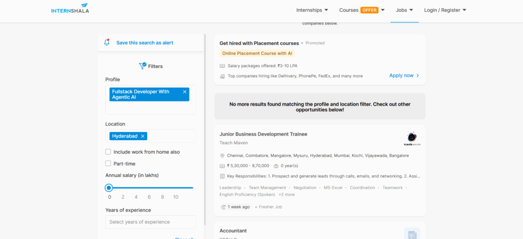Open the Courses menu
This screenshot has width=523, height=239.
coord(349,10)
